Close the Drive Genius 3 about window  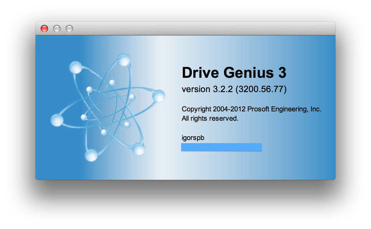[44, 29]
